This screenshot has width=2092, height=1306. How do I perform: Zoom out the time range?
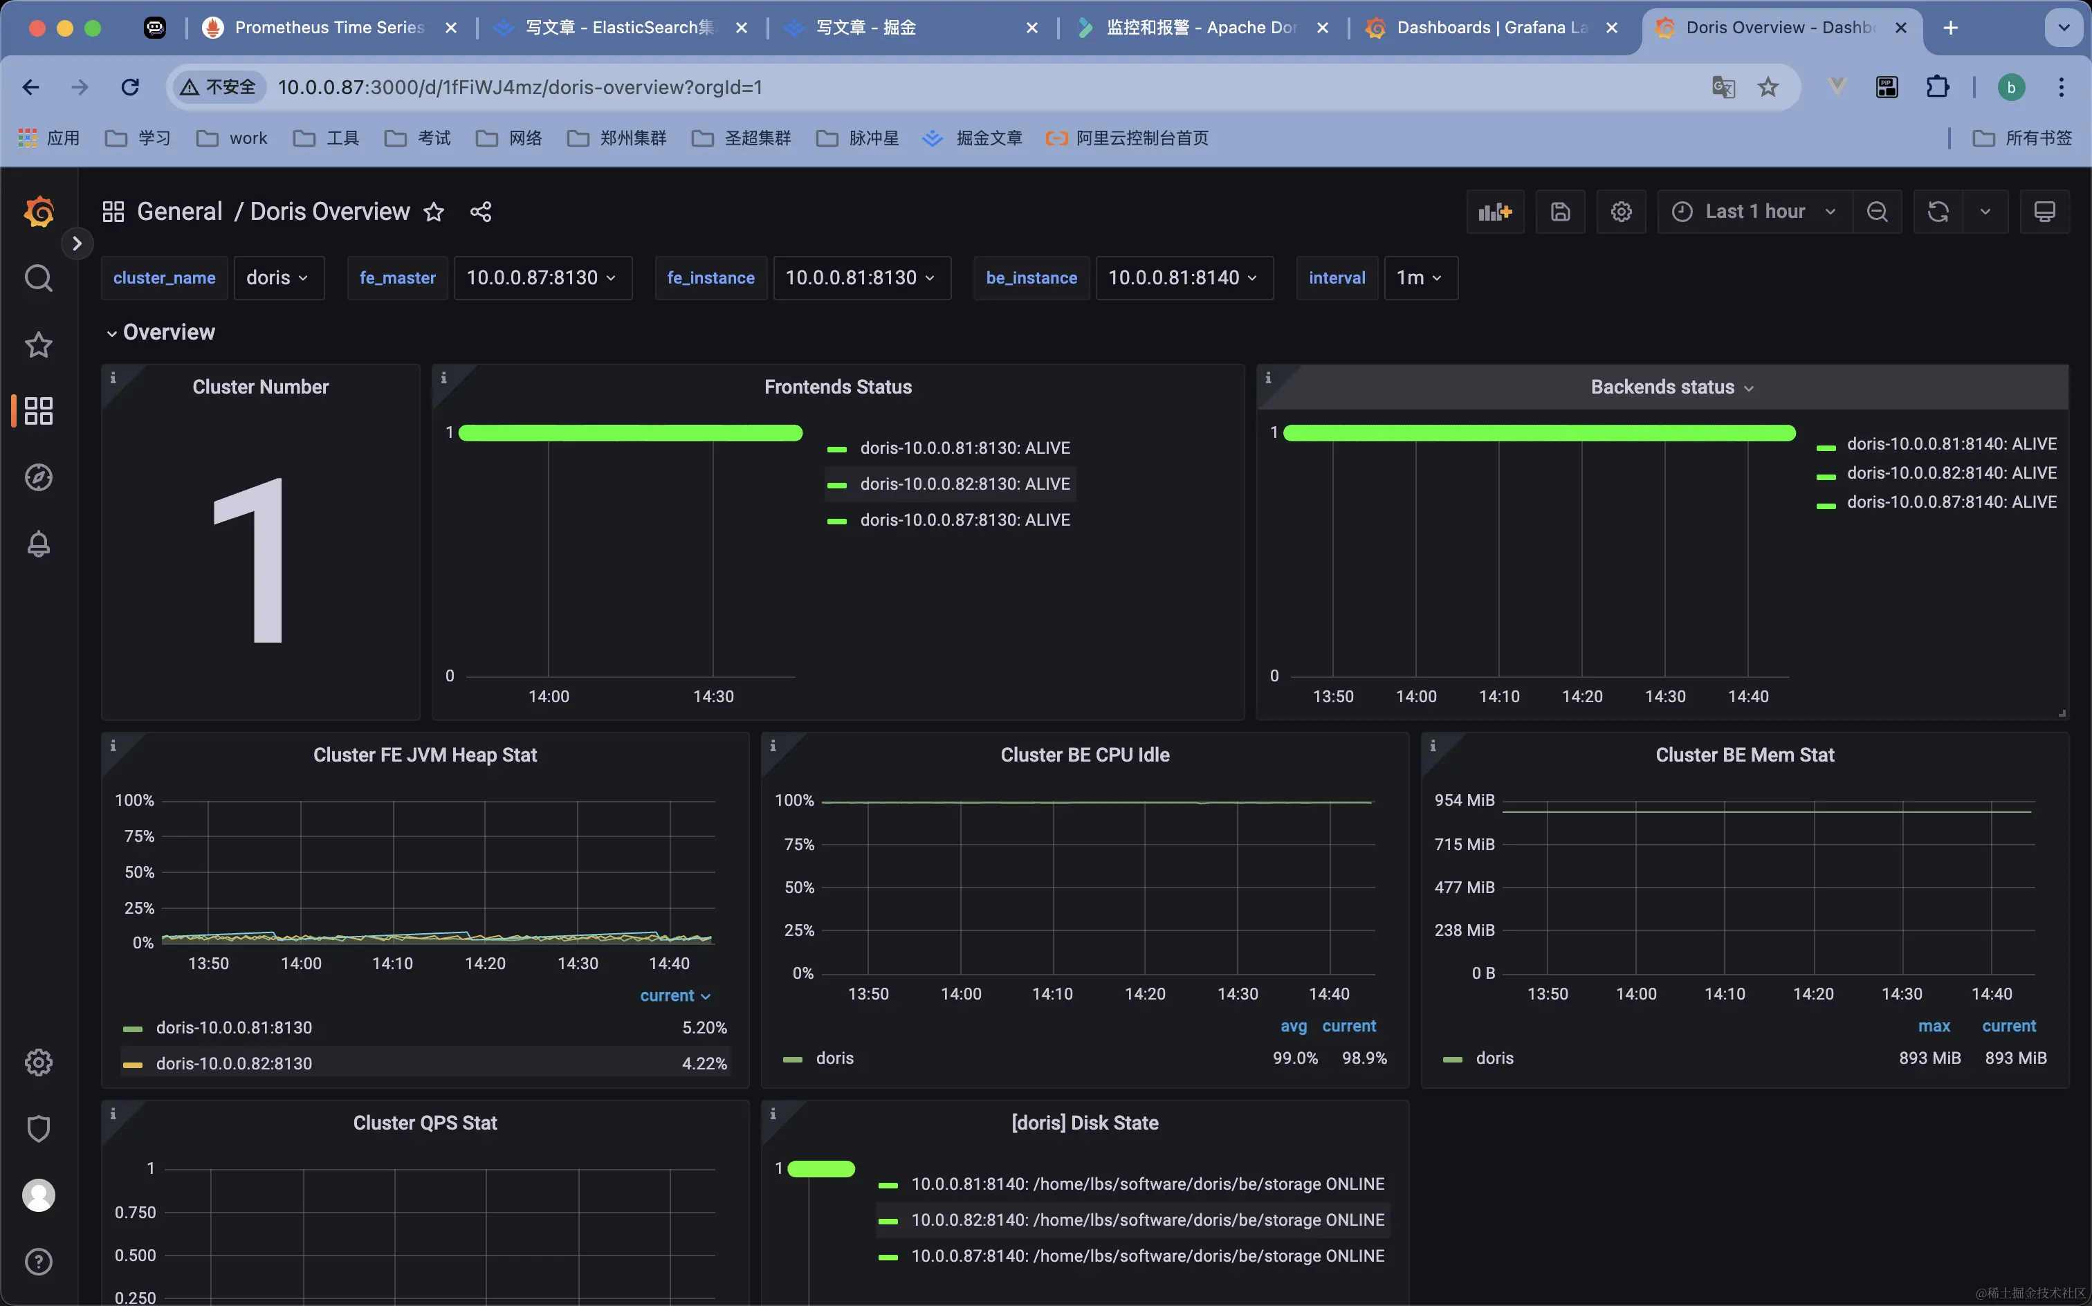tap(1877, 212)
